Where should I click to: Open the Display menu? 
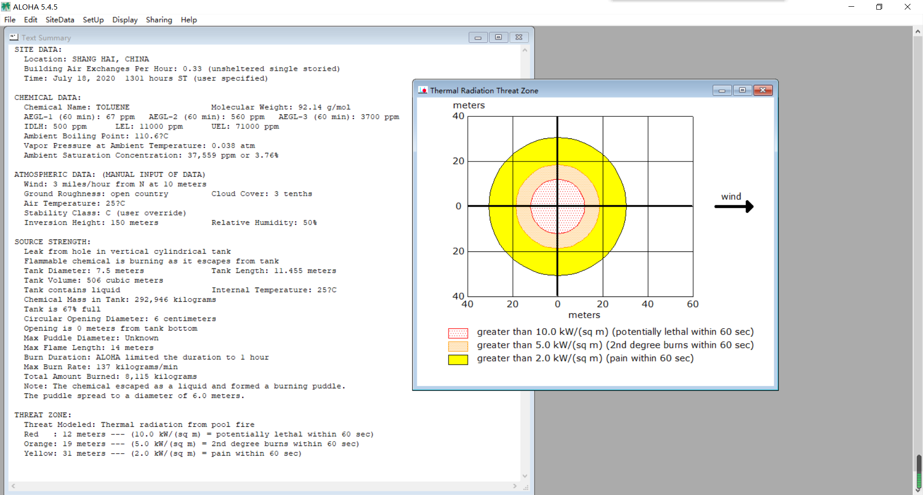point(125,20)
